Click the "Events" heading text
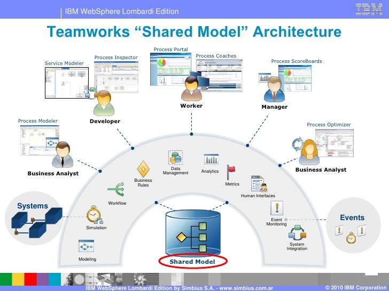Image resolution: width=389 pixels, height=291 pixels. coord(352,217)
